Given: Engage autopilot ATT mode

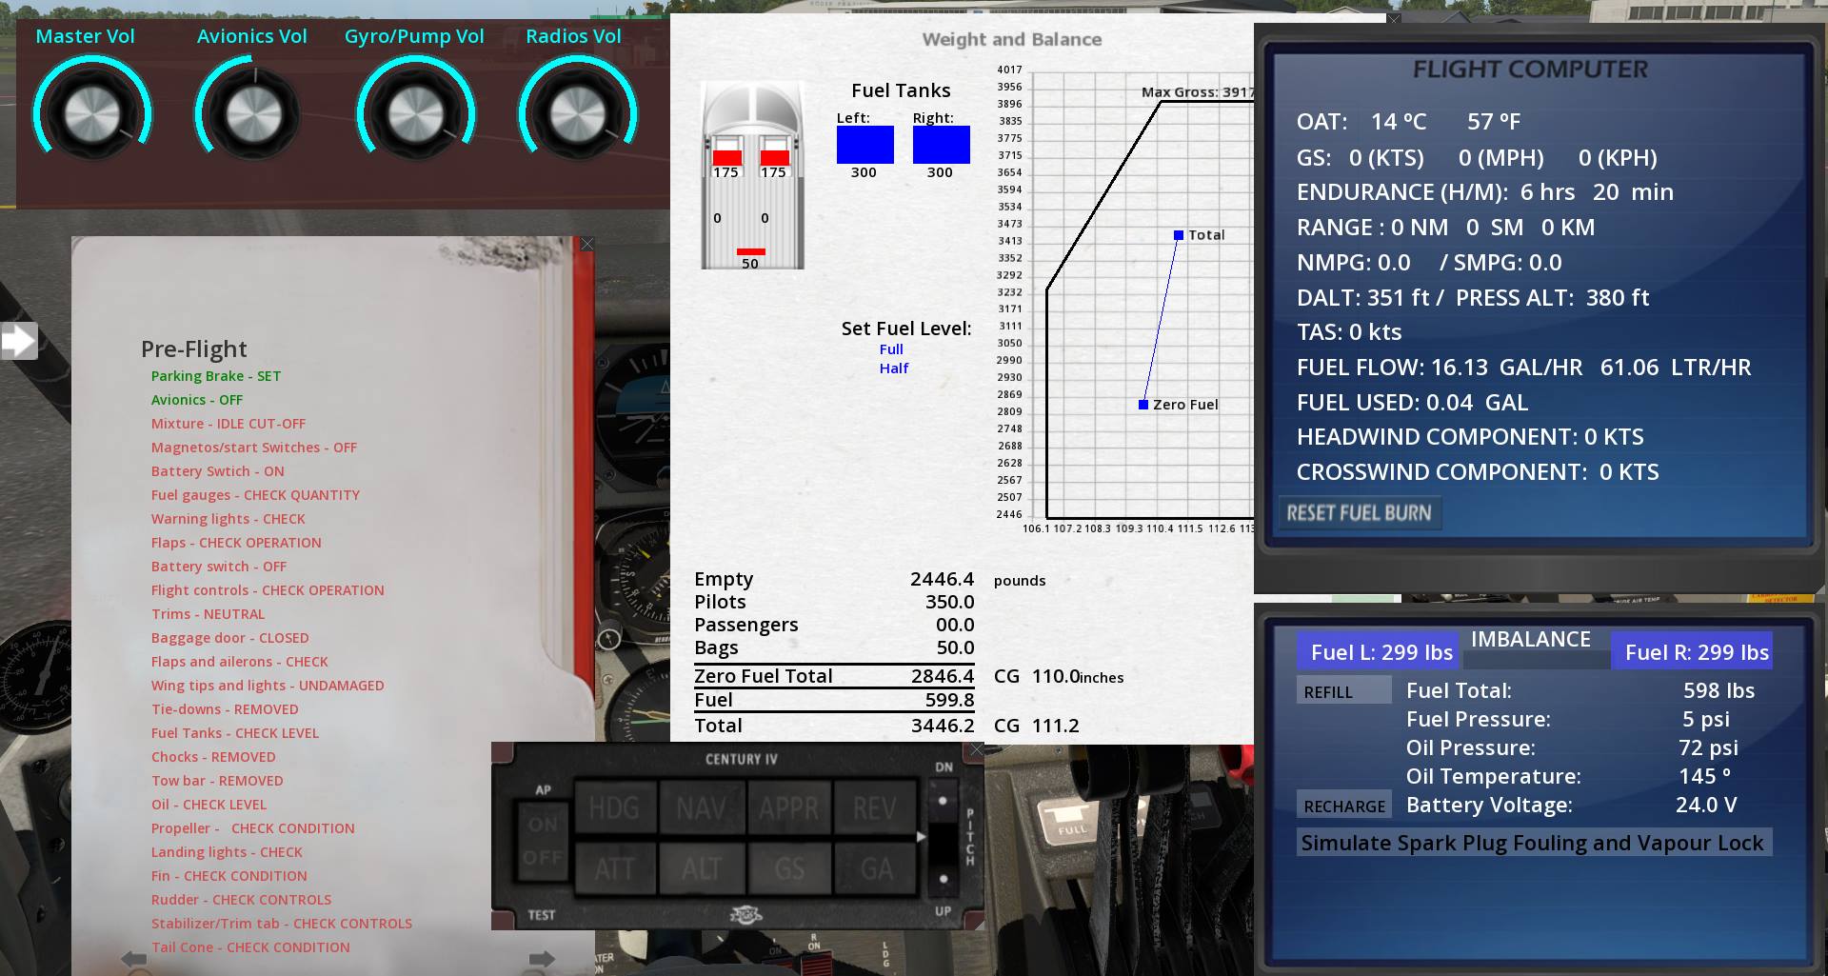Looking at the screenshot, I should 614,868.
